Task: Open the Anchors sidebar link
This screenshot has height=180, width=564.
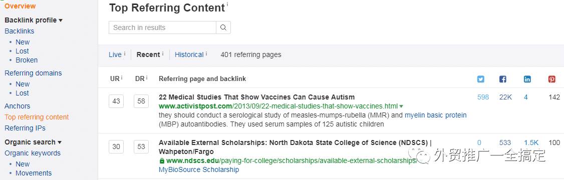Action: (17, 106)
